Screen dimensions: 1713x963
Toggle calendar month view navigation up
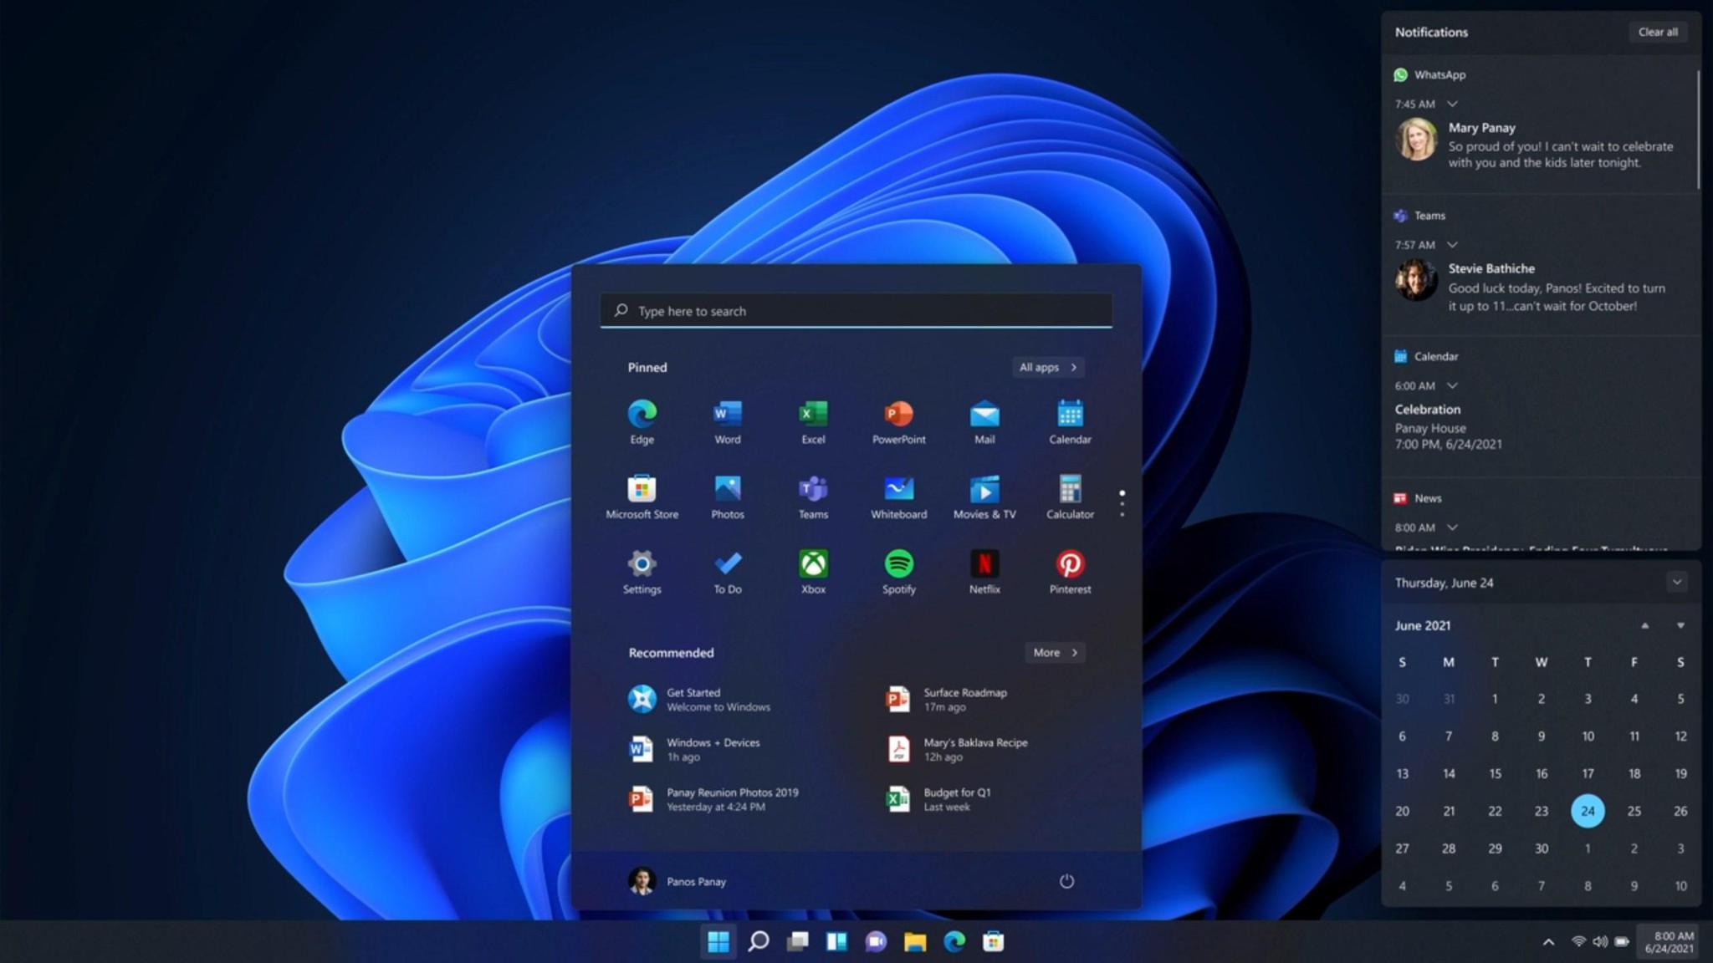(x=1646, y=624)
